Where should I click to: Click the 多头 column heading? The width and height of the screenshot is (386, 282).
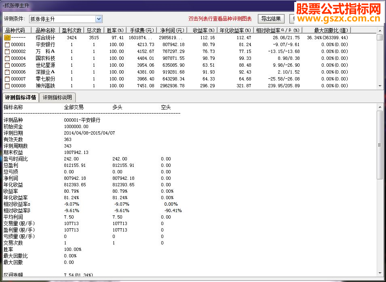pyautogui.click(x=117, y=107)
